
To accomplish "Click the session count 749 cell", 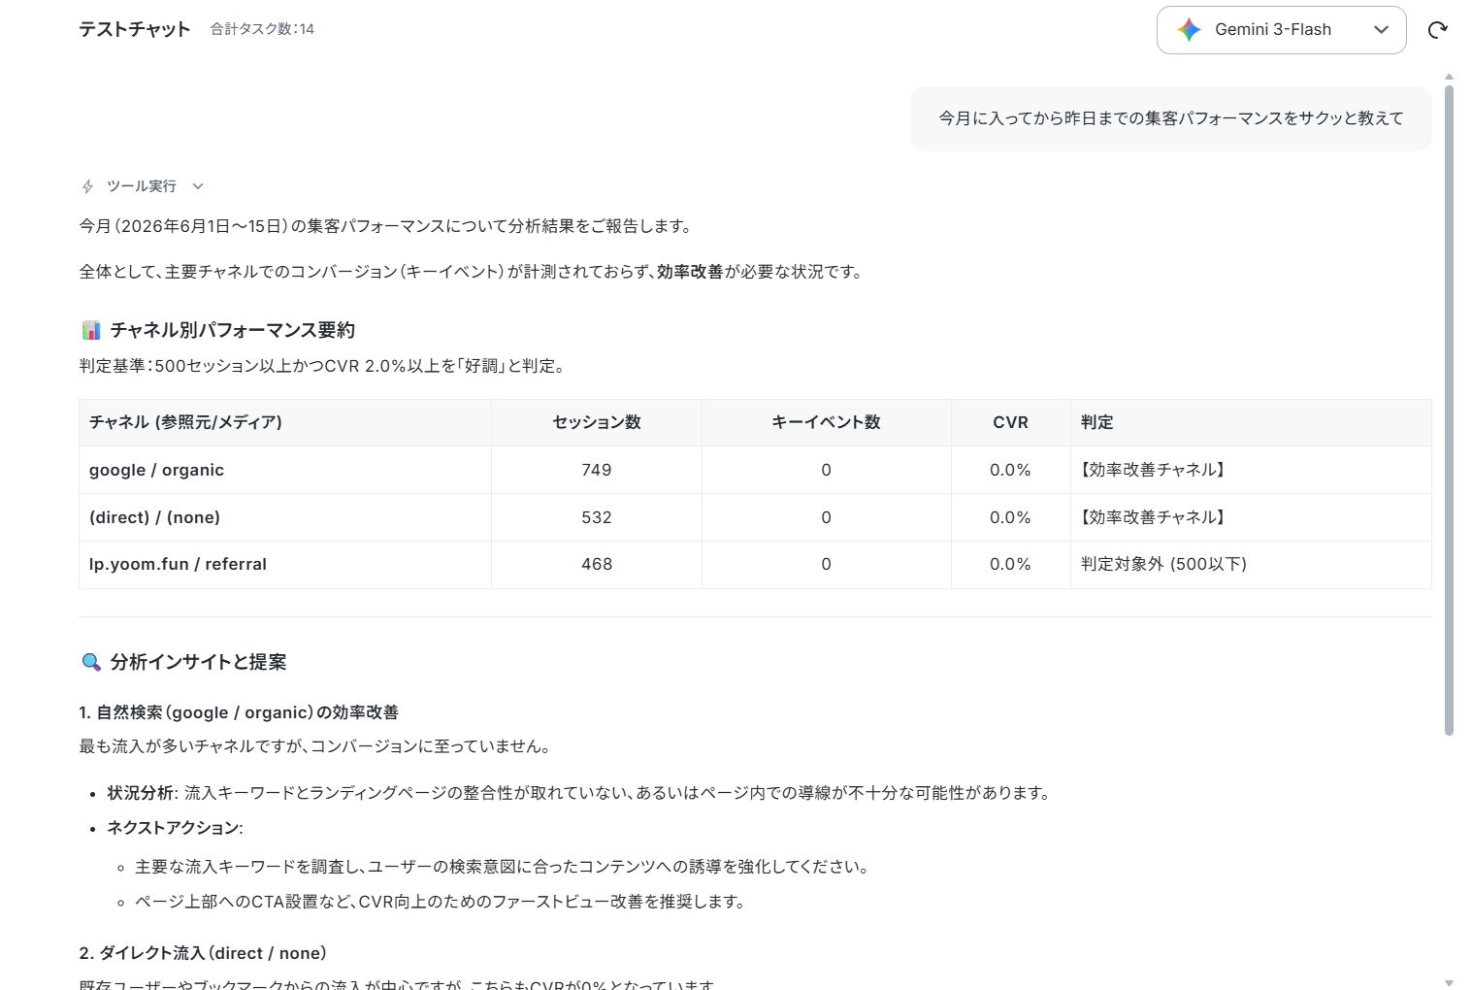I will (597, 470).
